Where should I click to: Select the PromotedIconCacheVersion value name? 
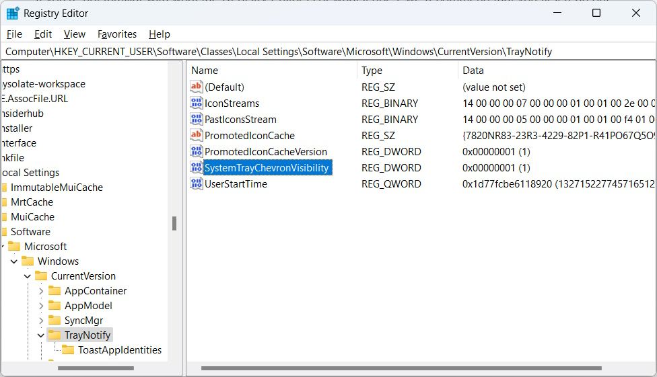point(266,151)
